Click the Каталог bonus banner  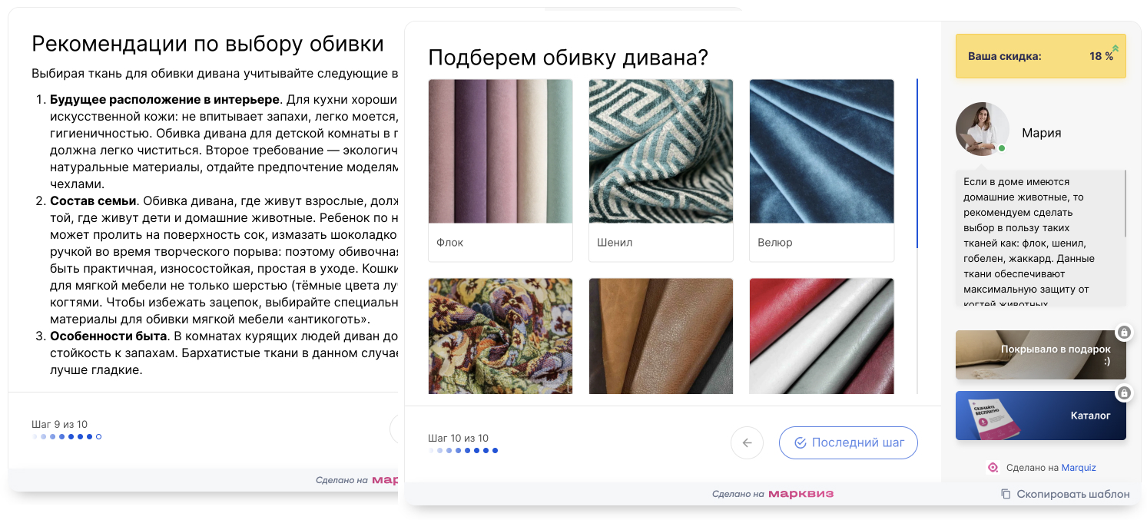point(1040,416)
